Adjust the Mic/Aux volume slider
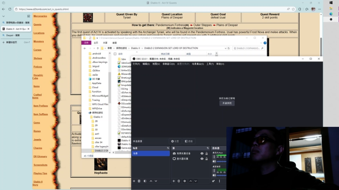 221,161
